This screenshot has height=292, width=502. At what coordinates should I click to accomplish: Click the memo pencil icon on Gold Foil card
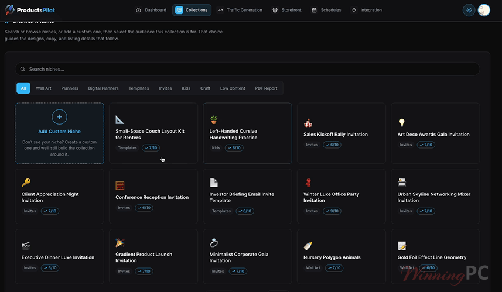(402, 246)
